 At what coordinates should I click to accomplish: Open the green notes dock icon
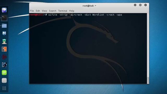pos(4,73)
